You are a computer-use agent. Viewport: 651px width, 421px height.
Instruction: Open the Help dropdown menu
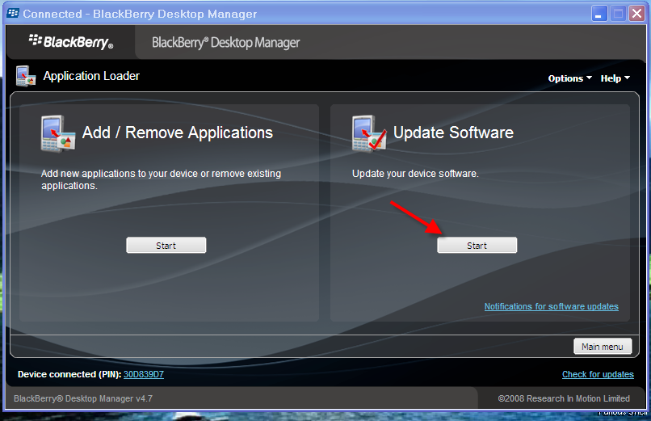[615, 78]
